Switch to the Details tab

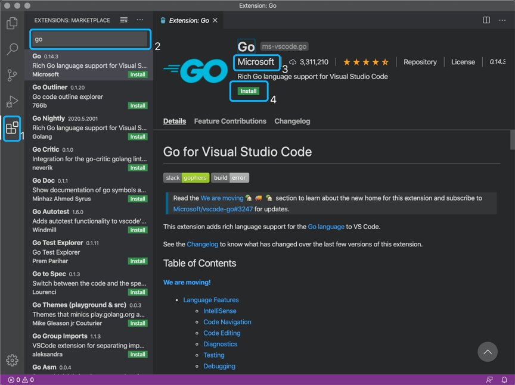pos(175,121)
